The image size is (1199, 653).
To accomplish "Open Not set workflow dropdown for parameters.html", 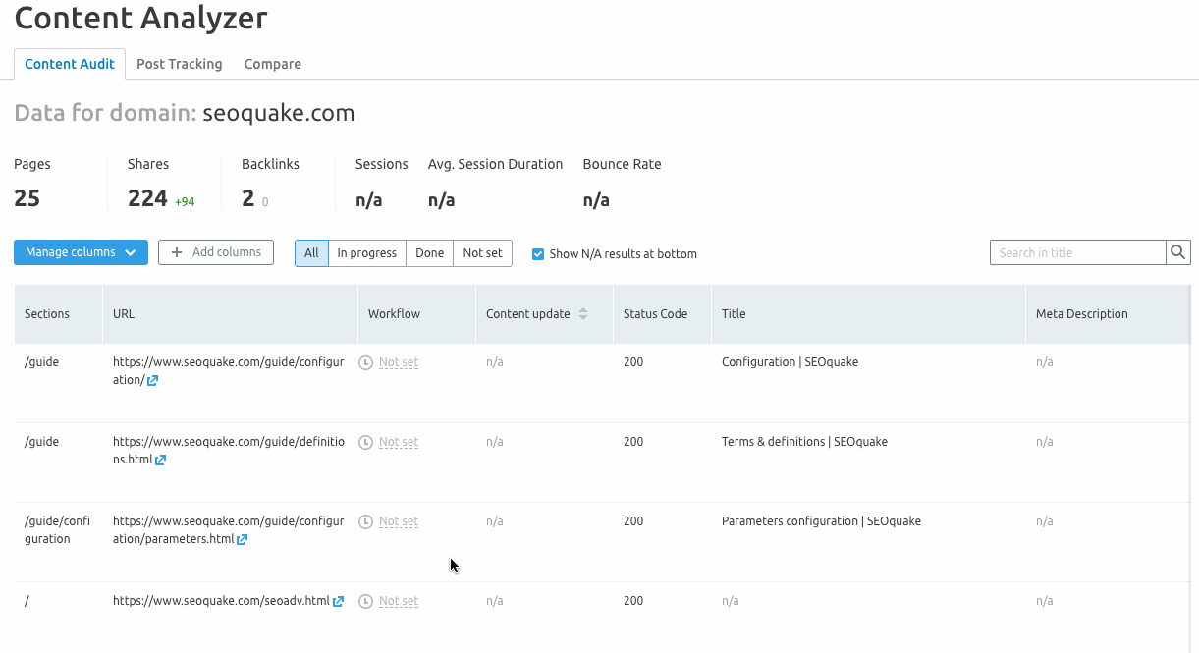I will (x=399, y=522).
